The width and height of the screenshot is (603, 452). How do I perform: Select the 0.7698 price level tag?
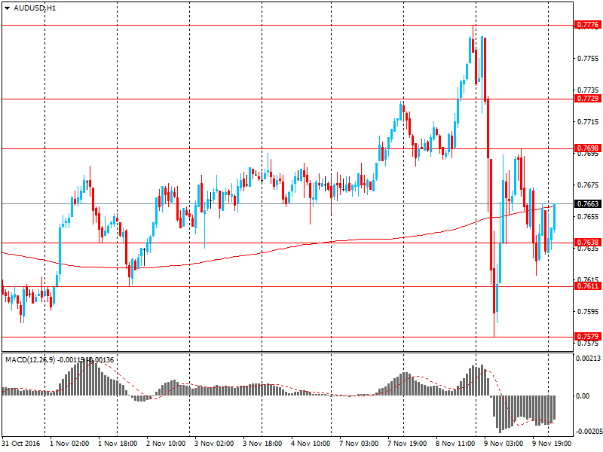click(587, 148)
